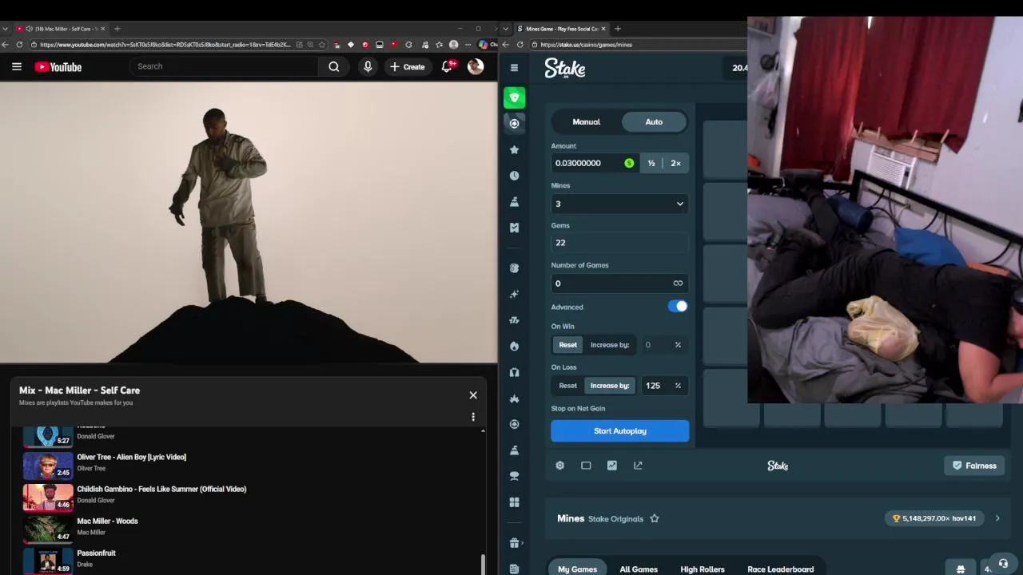Open the clock recent icon in Stake sidebar
The image size is (1023, 575).
click(x=515, y=176)
